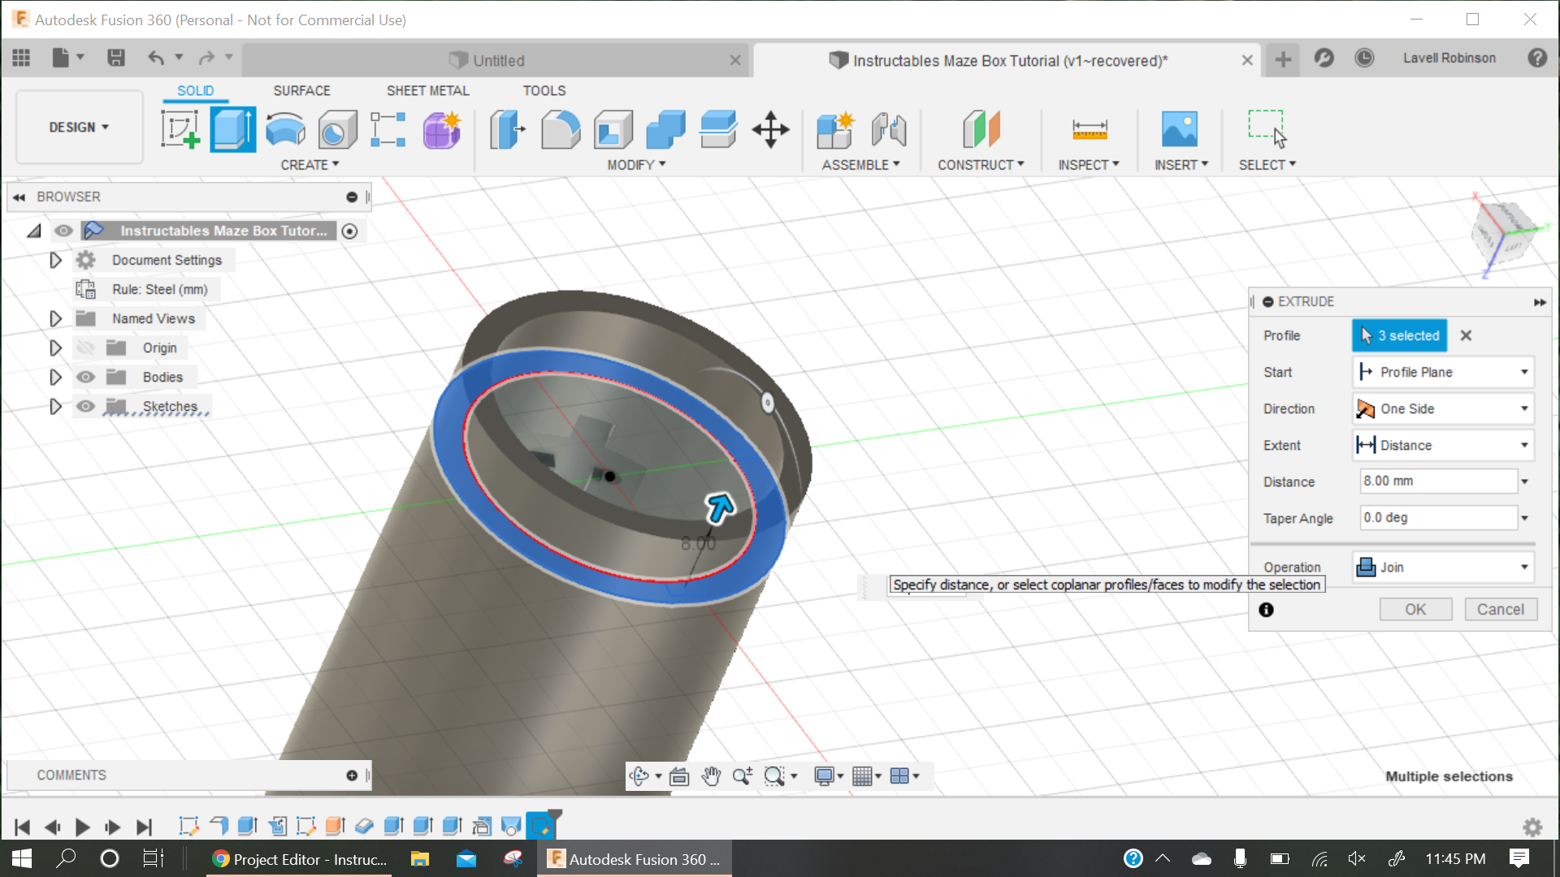Activate the Extrude tool icon
This screenshot has width=1560, height=877.
pyautogui.click(x=233, y=129)
